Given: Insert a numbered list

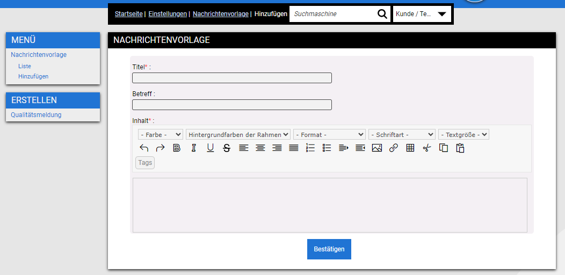Looking at the screenshot, I should [x=310, y=148].
